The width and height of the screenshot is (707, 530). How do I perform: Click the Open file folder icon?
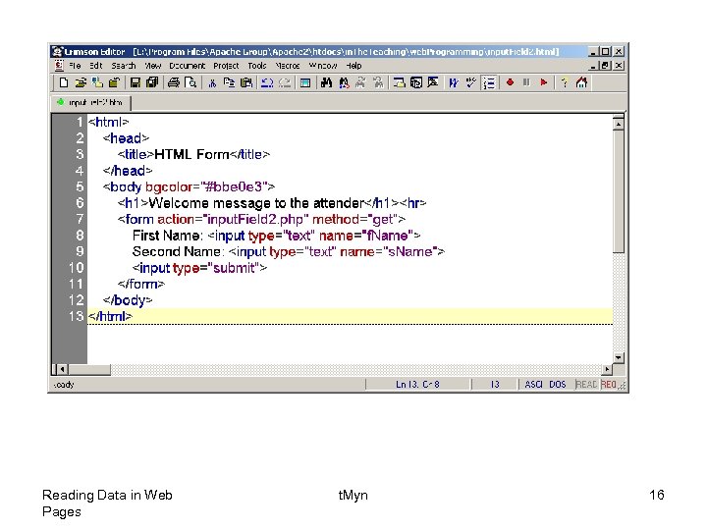(81, 82)
